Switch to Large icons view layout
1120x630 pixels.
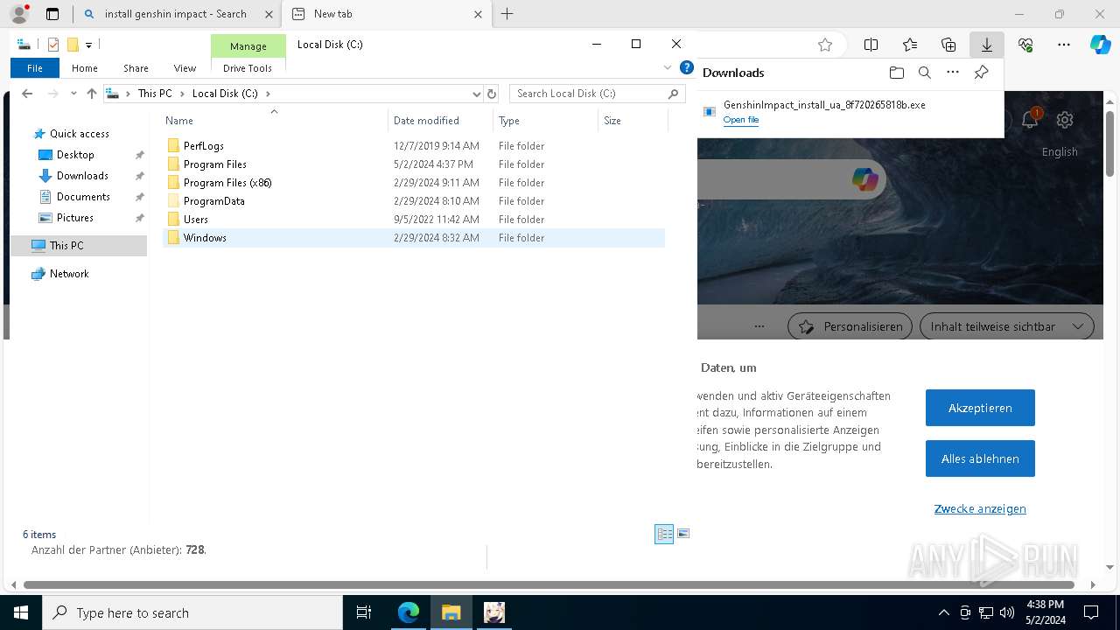pyautogui.click(x=683, y=534)
